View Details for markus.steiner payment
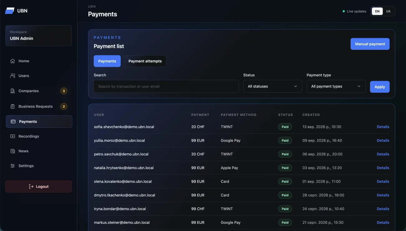The height and width of the screenshot is (231, 406). [383, 223]
